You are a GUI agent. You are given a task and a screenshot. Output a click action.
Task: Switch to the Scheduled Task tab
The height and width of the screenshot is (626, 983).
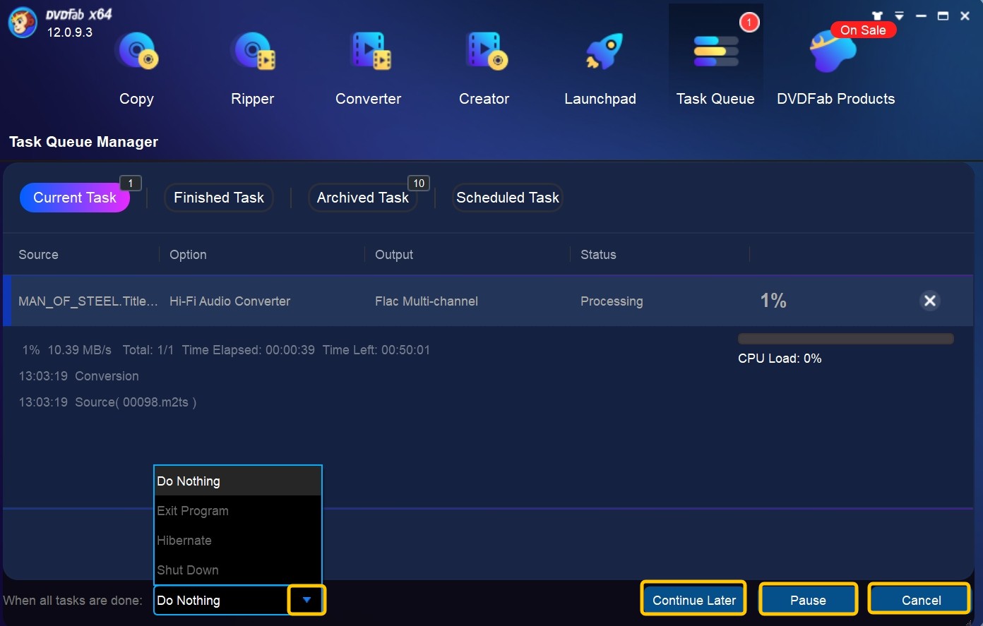(508, 198)
